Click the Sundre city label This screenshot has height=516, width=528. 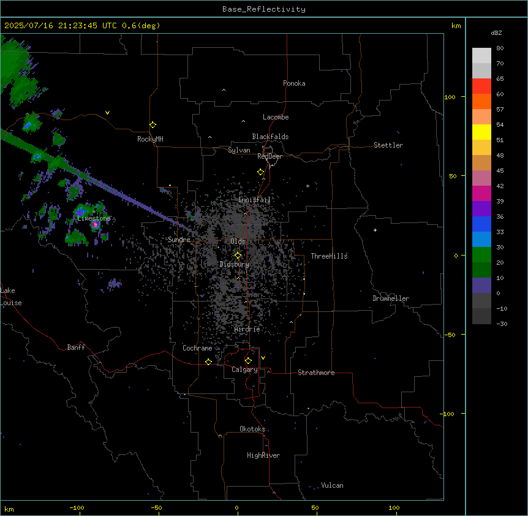pyautogui.click(x=179, y=240)
